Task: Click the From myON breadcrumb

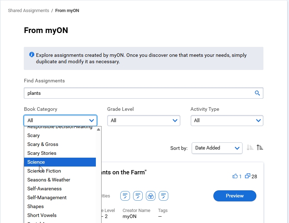Action: tap(67, 11)
